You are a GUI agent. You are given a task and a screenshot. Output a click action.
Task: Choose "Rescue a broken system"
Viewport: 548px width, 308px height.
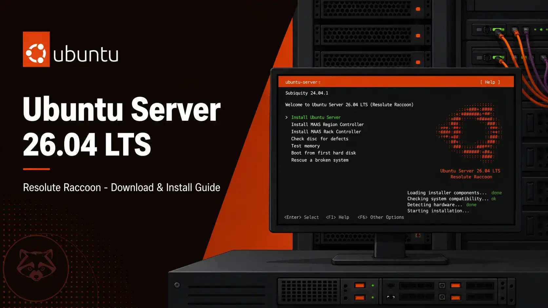point(320,160)
